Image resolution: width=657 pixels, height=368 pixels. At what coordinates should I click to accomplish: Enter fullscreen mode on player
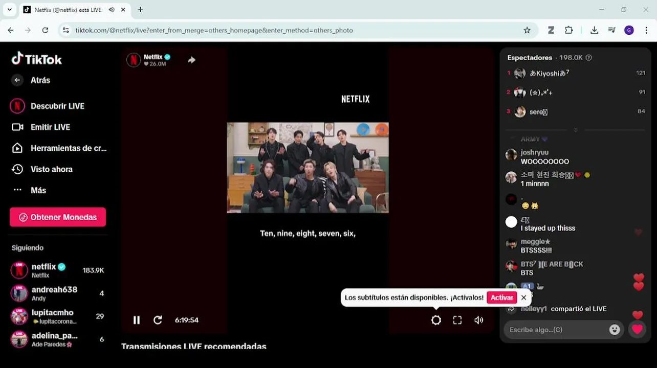click(x=457, y=320)
